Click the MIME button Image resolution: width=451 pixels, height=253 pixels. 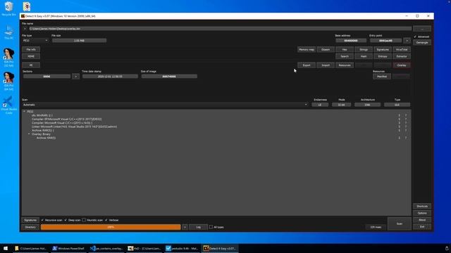click(x=31, y=56)
